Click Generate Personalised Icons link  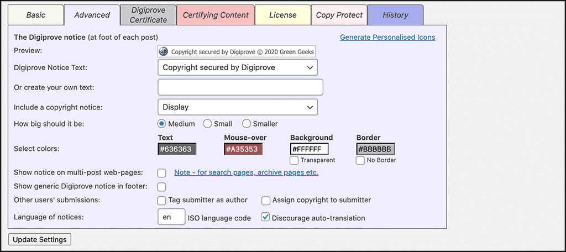(x=387, y=37)
